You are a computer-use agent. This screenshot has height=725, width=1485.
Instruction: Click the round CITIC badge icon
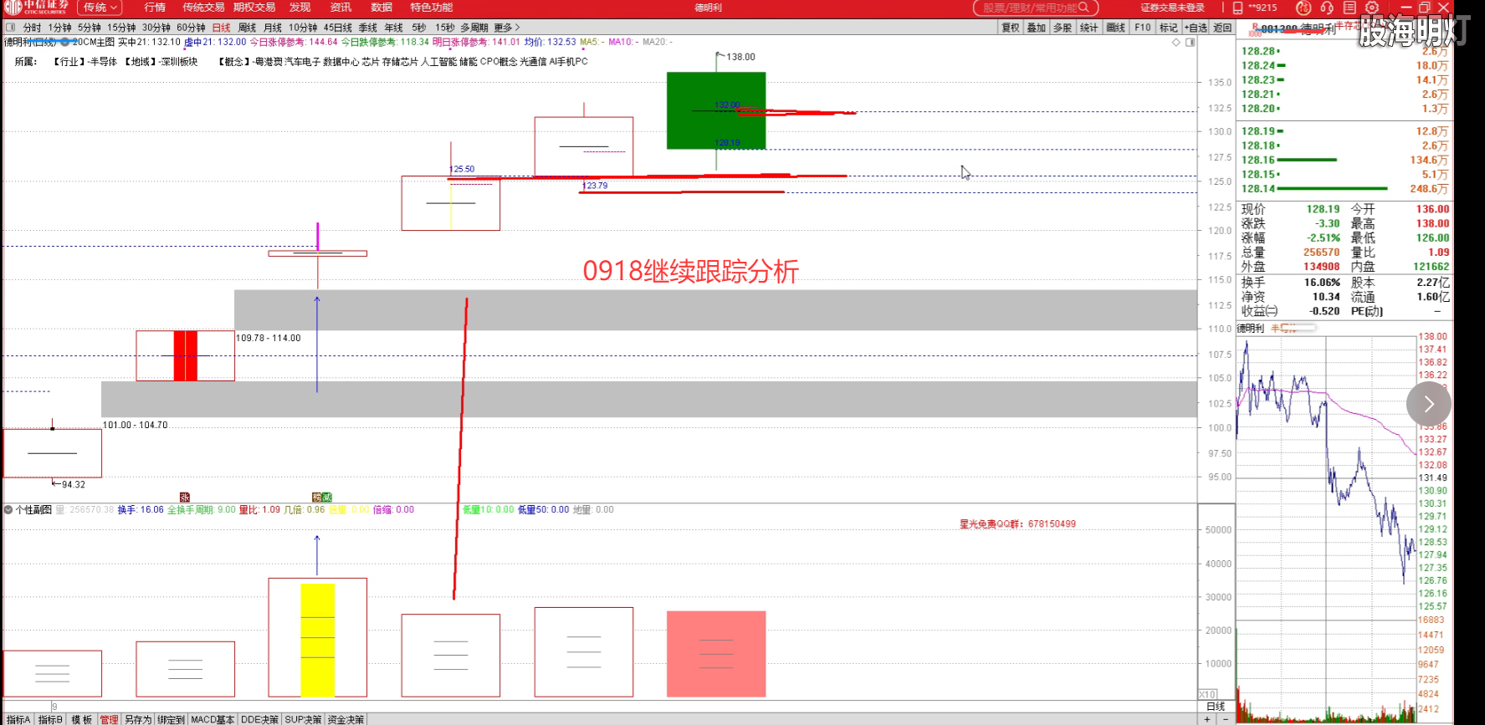tap(1303, 8)
